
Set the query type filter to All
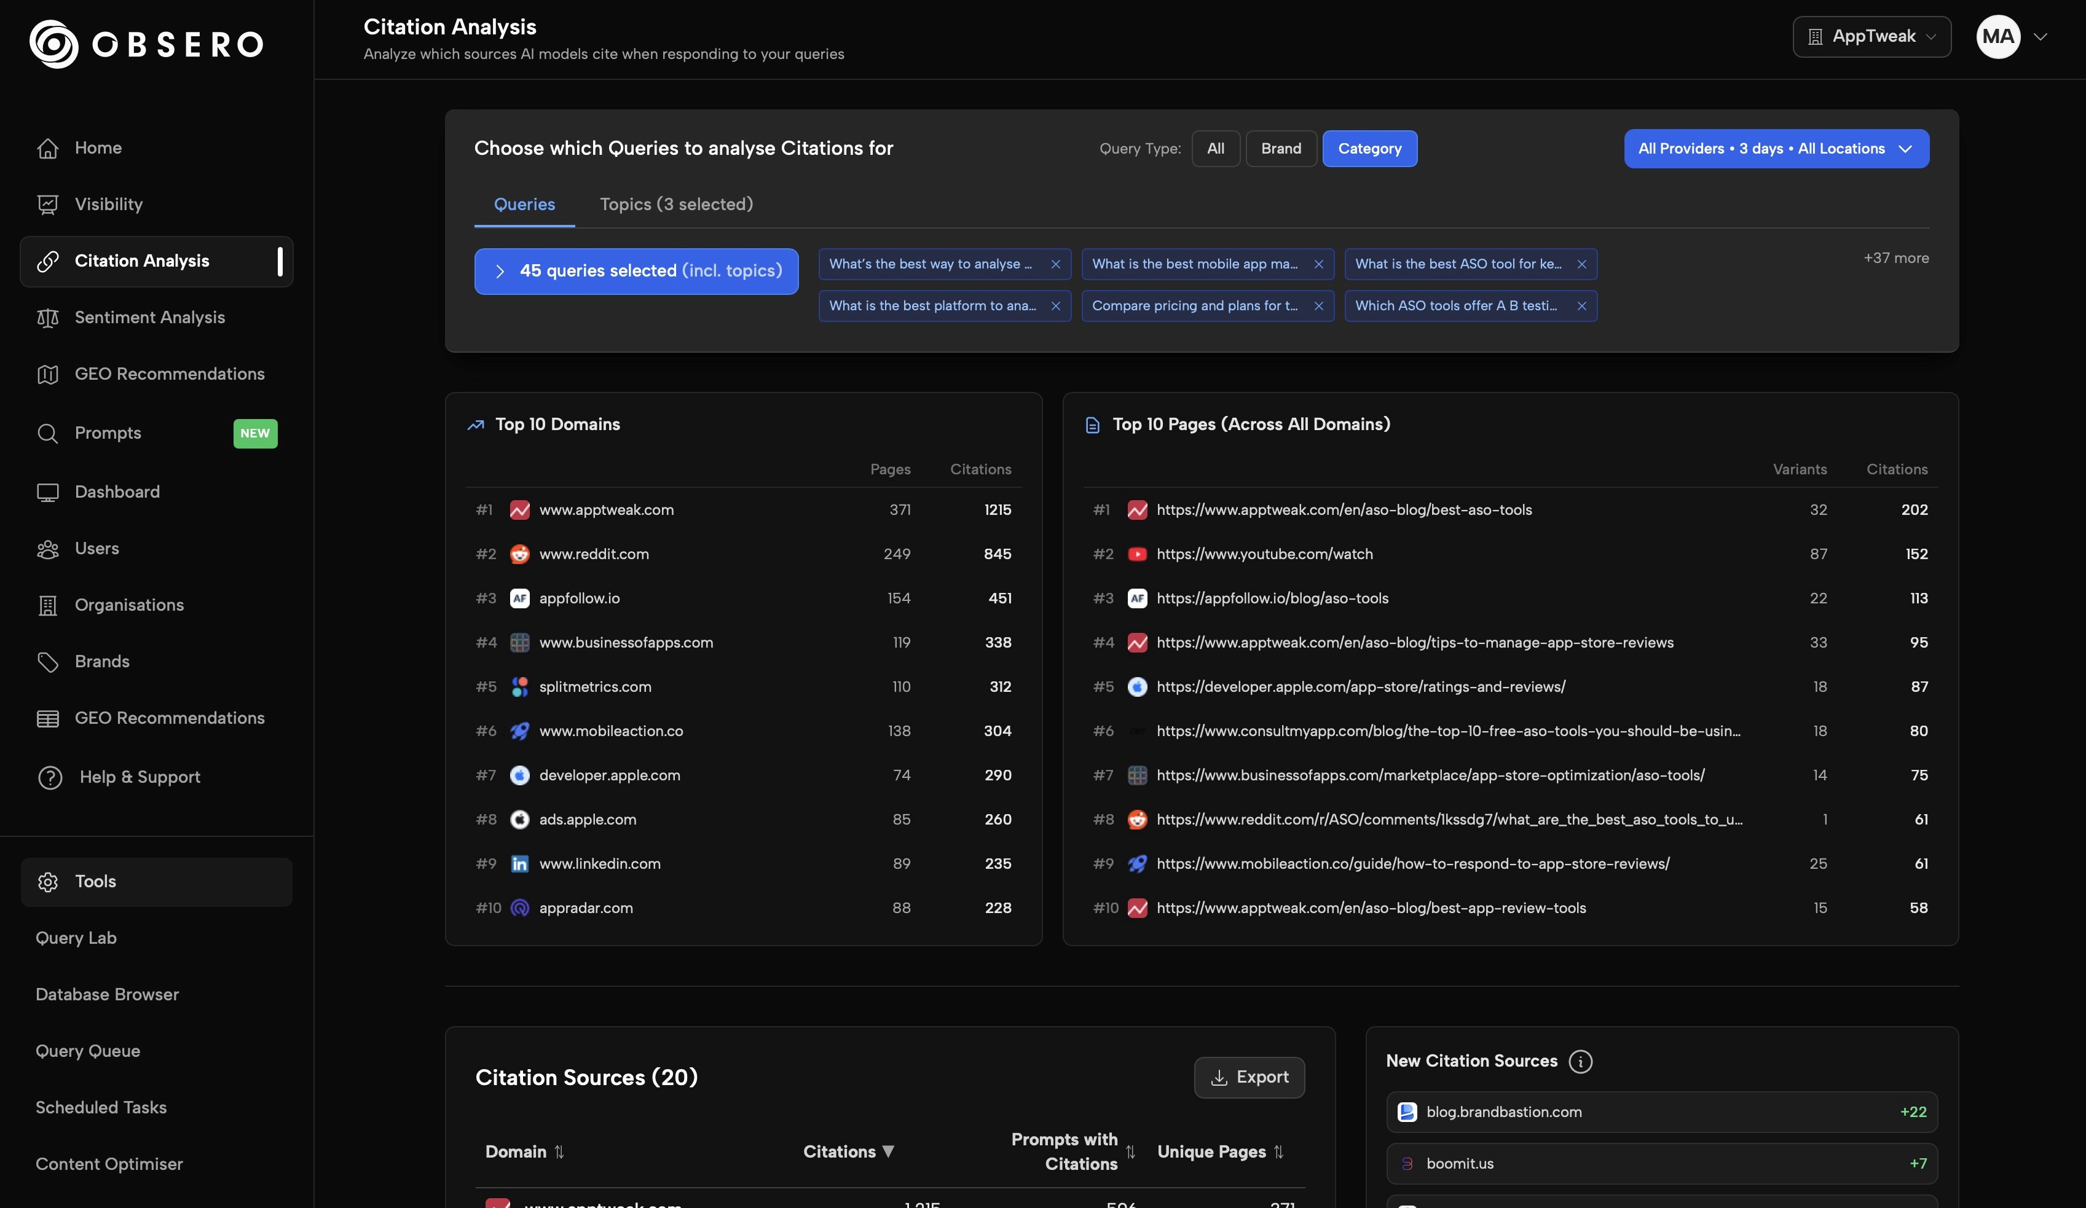pyautogui.click(x=1215, y=149)
